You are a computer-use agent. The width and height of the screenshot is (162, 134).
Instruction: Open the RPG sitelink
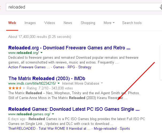pos(71,67)
